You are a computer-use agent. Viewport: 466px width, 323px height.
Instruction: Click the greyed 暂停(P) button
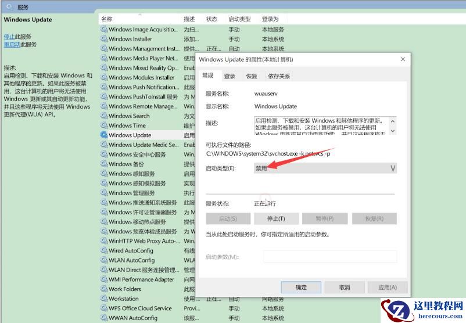point(325,218)
